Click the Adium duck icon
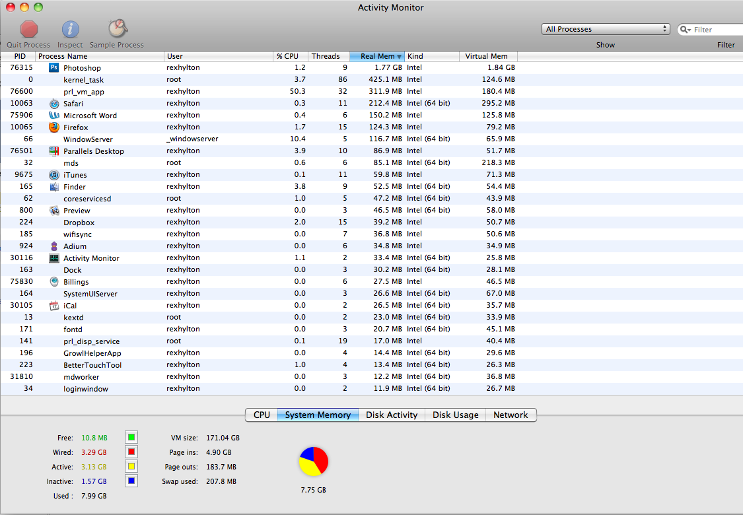 tap(54, 246)
